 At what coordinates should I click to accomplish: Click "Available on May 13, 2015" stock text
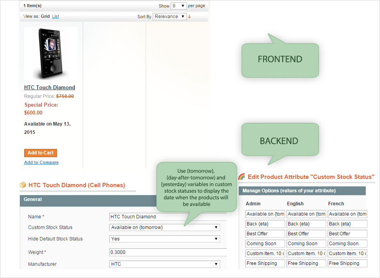(x=47, y=128)
